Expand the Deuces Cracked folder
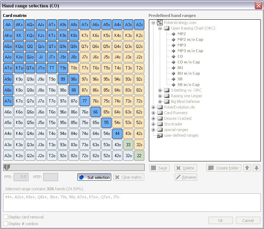This screenshot has height=229, width=264. [x=153, y=118]
